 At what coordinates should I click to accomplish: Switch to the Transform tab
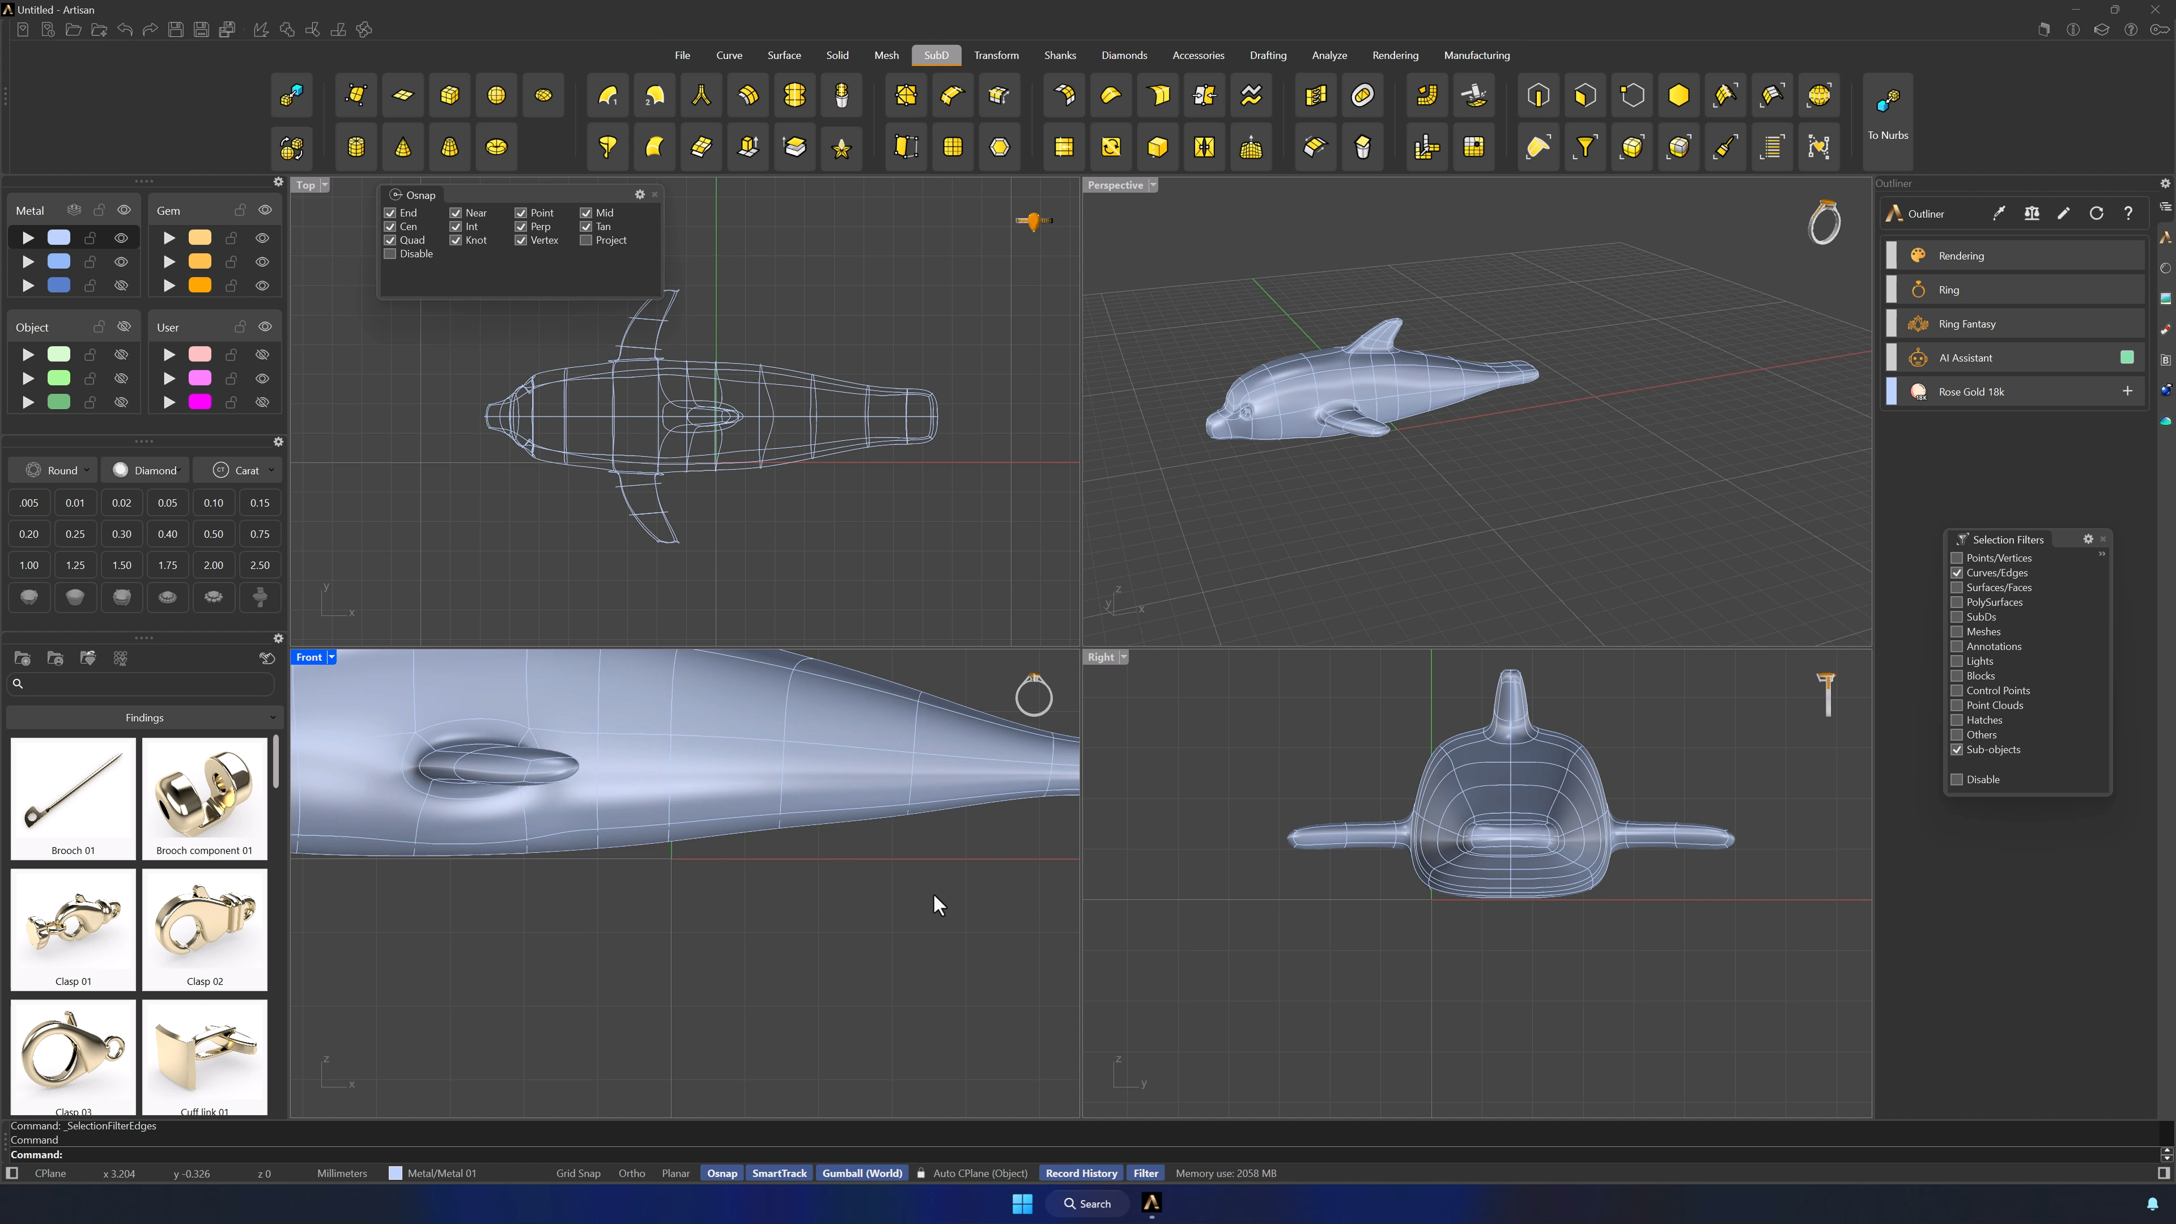996,55
